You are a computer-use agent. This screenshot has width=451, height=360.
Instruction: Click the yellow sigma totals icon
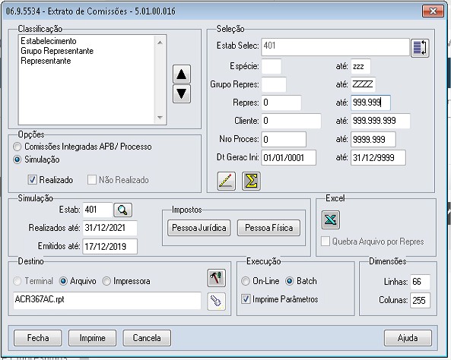click(251, 181)
